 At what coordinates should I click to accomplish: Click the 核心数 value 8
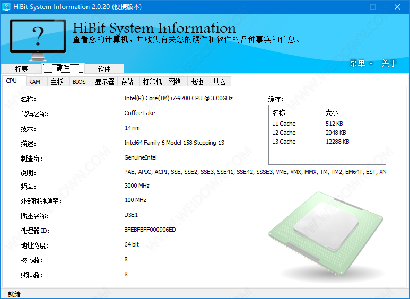point(126,260)
